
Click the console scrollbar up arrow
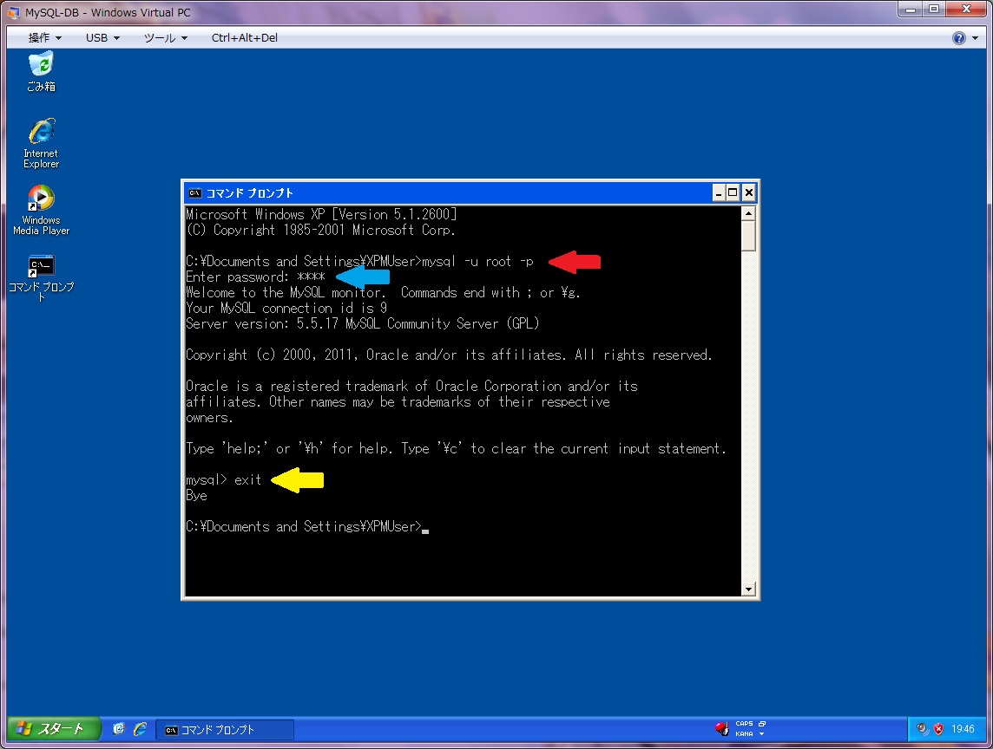point(748,213)
